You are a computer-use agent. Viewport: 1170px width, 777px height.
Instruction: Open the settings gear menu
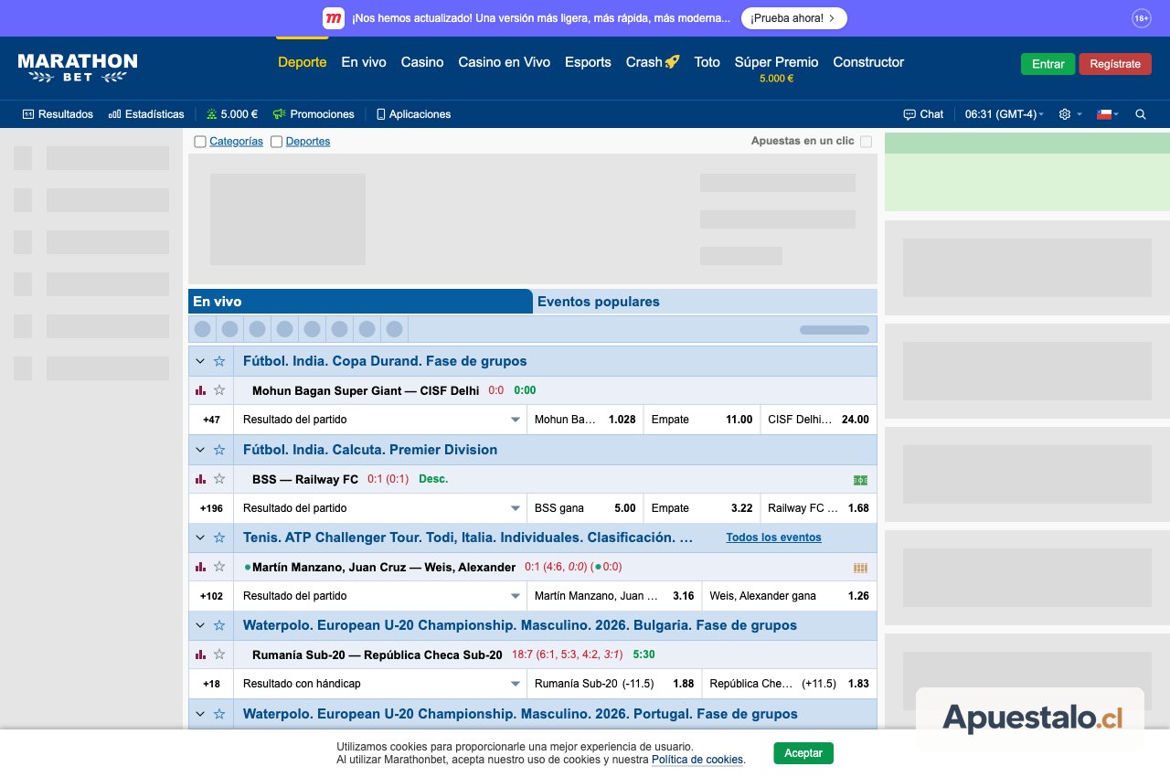[1064, 114]
